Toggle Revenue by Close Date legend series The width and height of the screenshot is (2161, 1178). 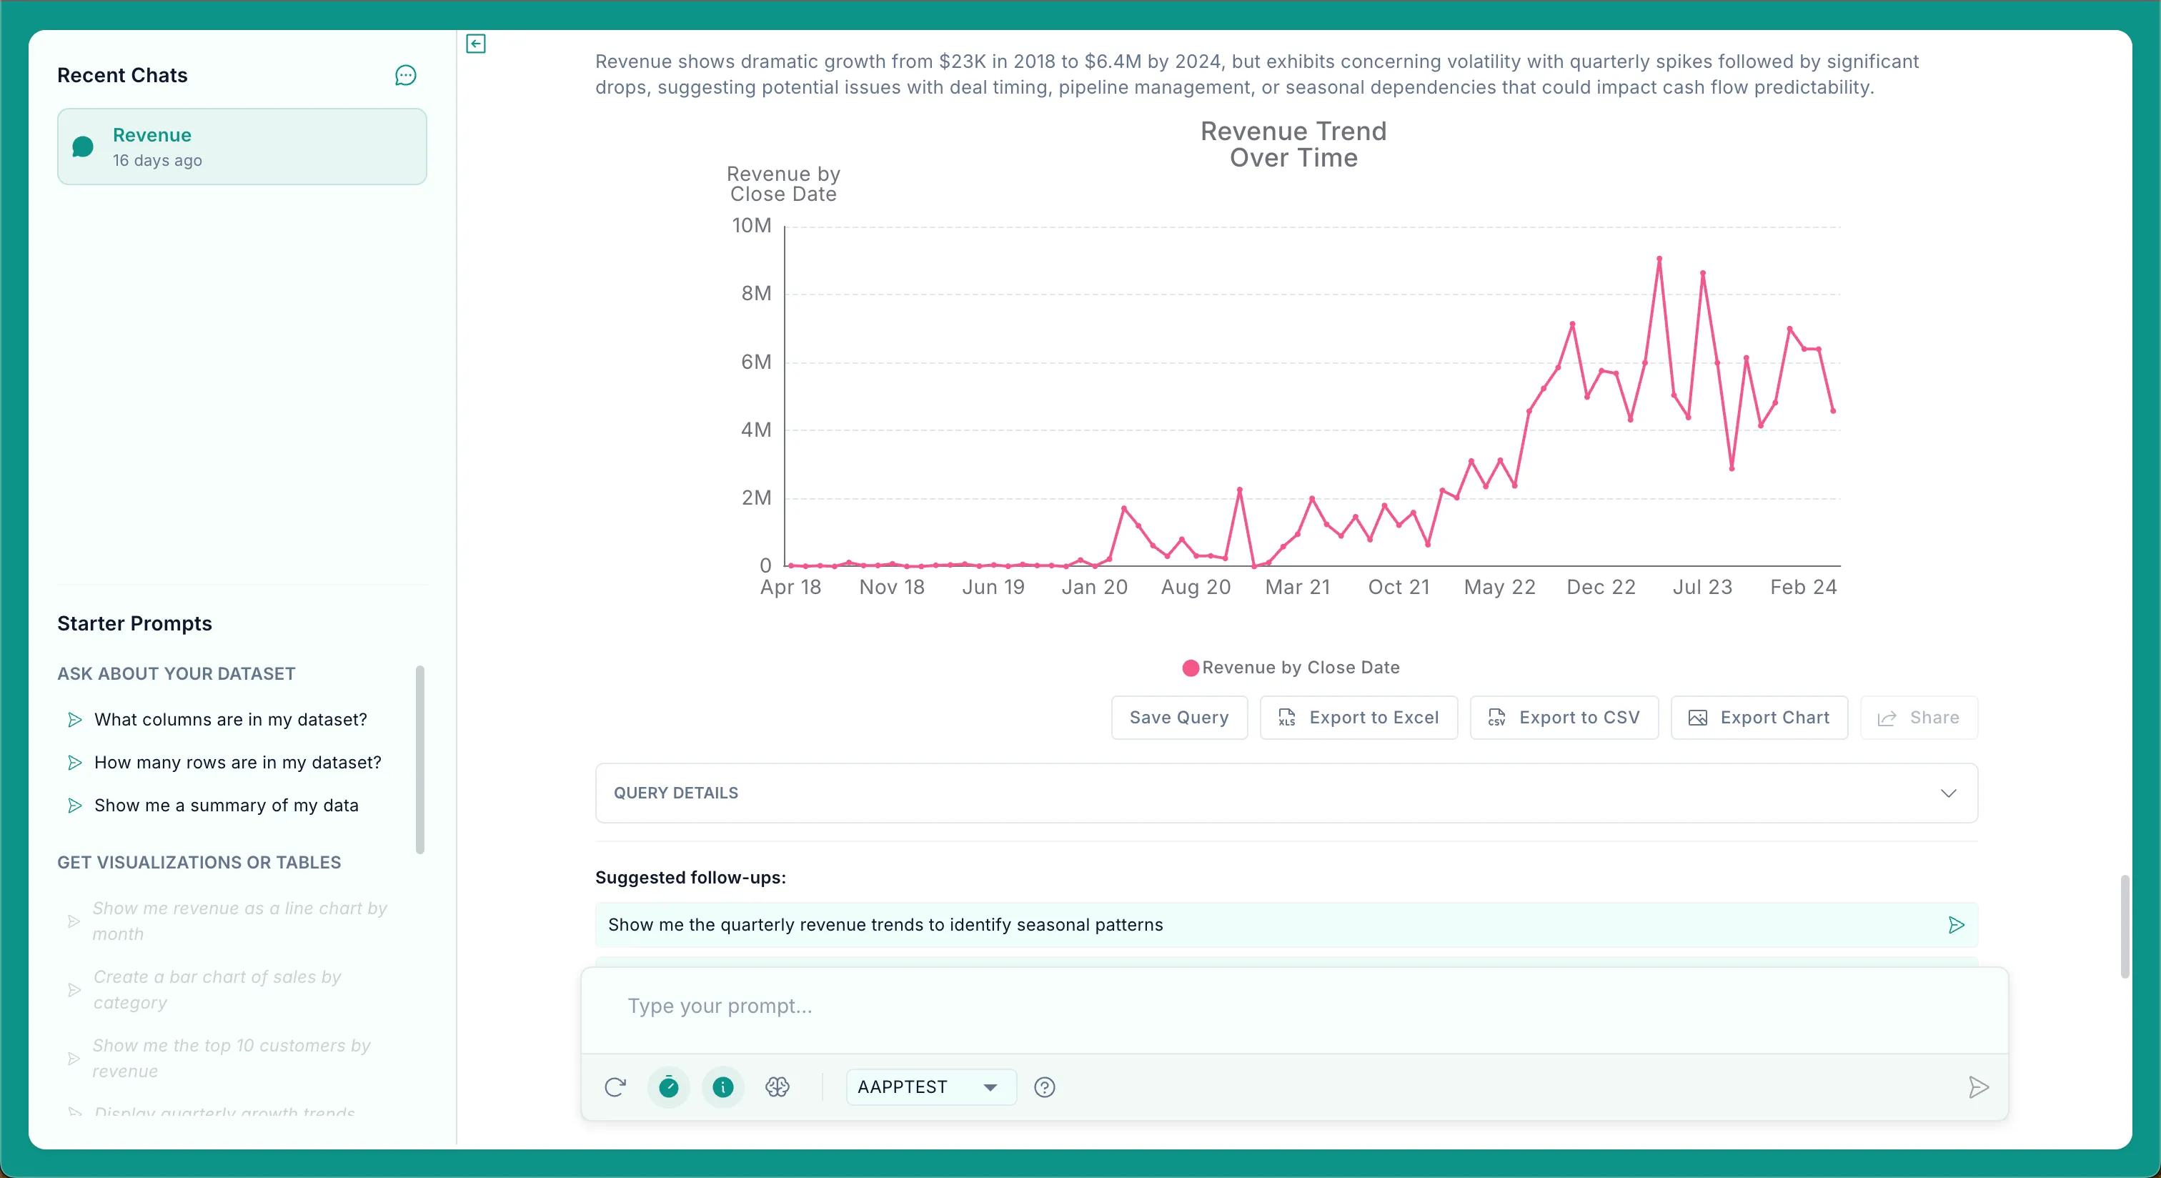[1290, 668]
